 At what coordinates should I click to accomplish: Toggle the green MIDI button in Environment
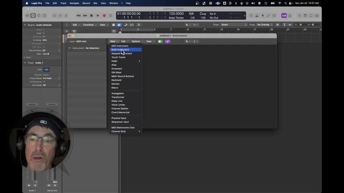(160, 41)
